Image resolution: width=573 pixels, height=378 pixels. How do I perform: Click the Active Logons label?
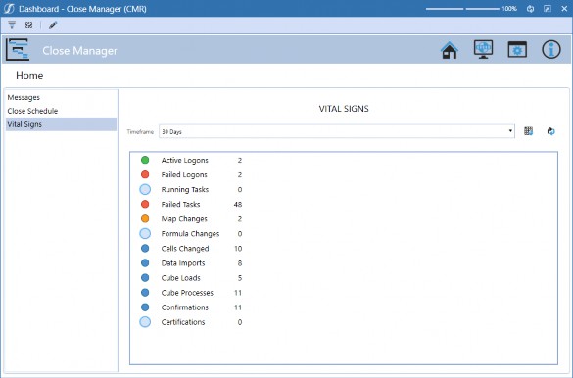click(x=184, y=160)
